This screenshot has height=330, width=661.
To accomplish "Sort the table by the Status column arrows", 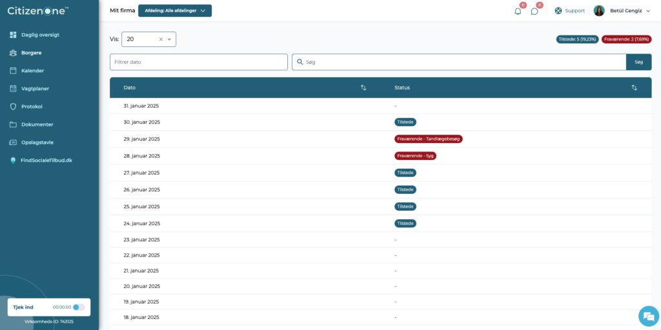I will click(x=634, y=88).
